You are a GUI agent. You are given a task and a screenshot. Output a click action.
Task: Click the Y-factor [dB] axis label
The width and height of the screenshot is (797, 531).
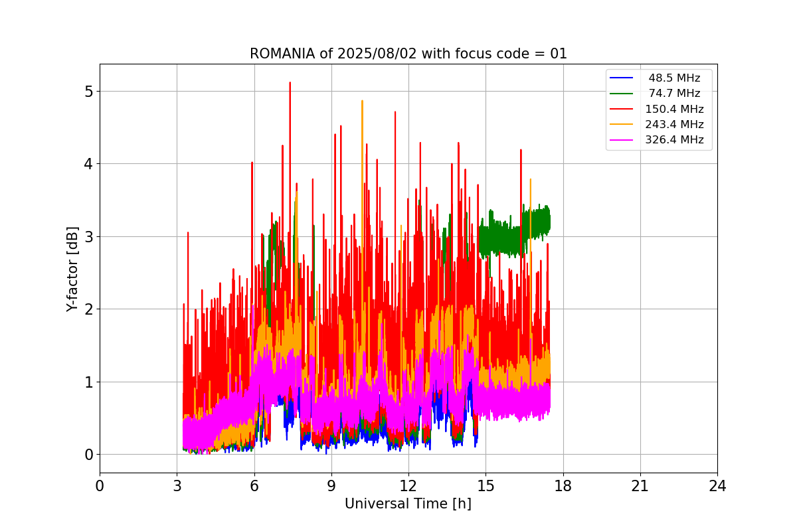coord(72,269)
